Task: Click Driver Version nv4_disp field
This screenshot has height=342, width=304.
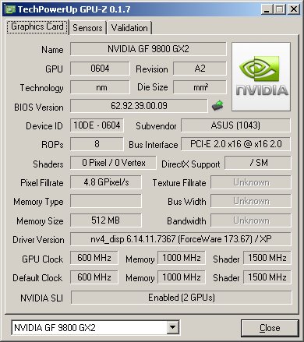Action: point(181,239)
